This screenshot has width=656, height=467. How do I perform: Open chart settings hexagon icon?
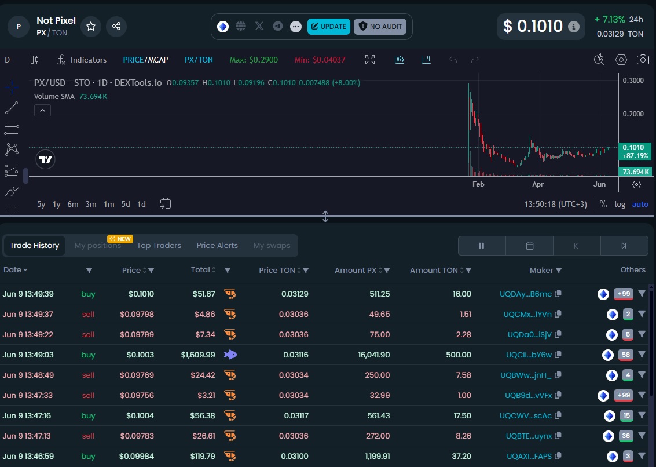tap(621, 60)
